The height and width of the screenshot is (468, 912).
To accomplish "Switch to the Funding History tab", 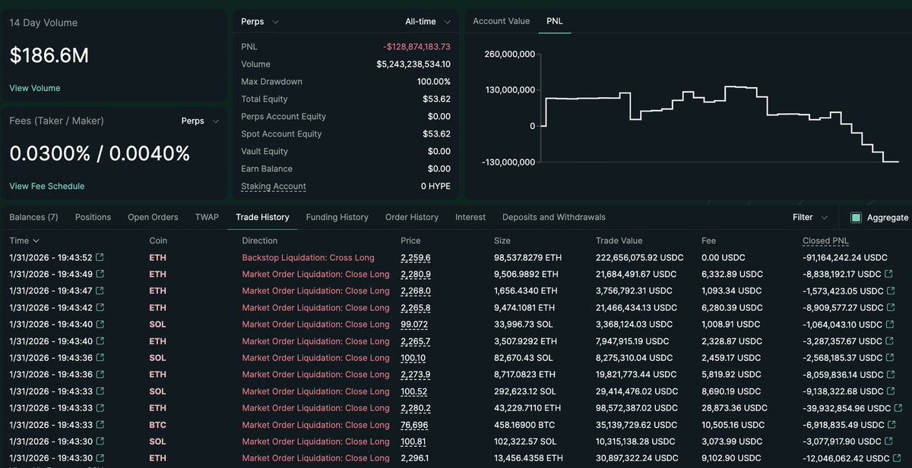I will pyautogui.click(x=337, y=217).
